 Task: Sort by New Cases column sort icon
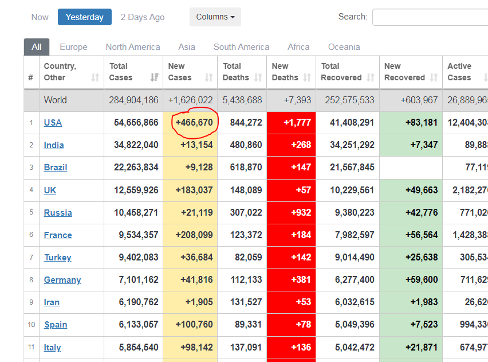click(x=208, y=77)
